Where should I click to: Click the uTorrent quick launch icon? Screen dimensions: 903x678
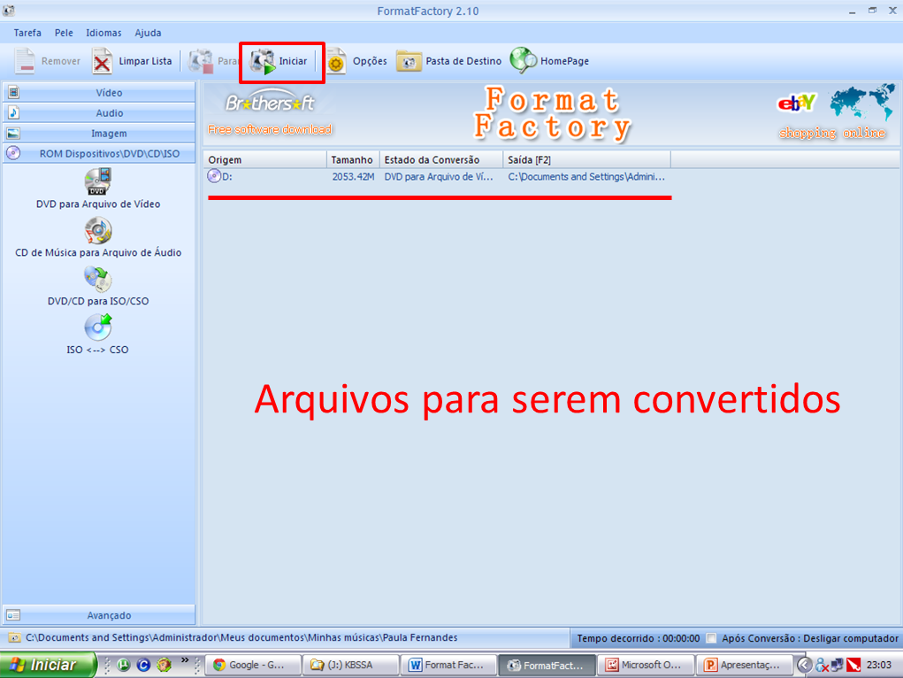click(123, 665)
